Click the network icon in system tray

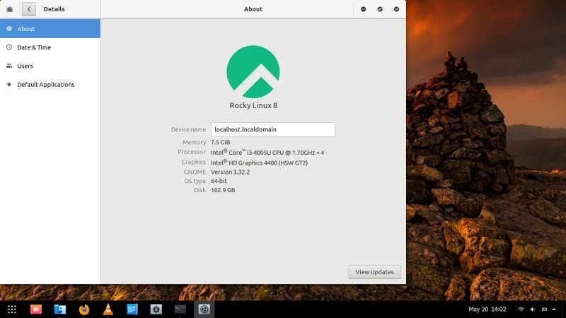521,310
